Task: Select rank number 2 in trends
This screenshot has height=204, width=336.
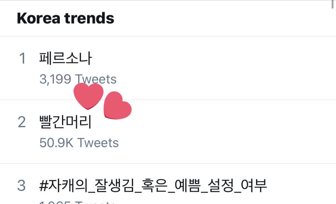Action: click(x=22, y=122)
